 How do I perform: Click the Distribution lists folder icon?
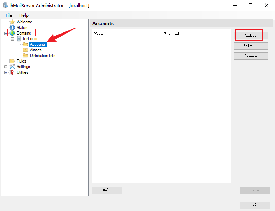(26, 56)
